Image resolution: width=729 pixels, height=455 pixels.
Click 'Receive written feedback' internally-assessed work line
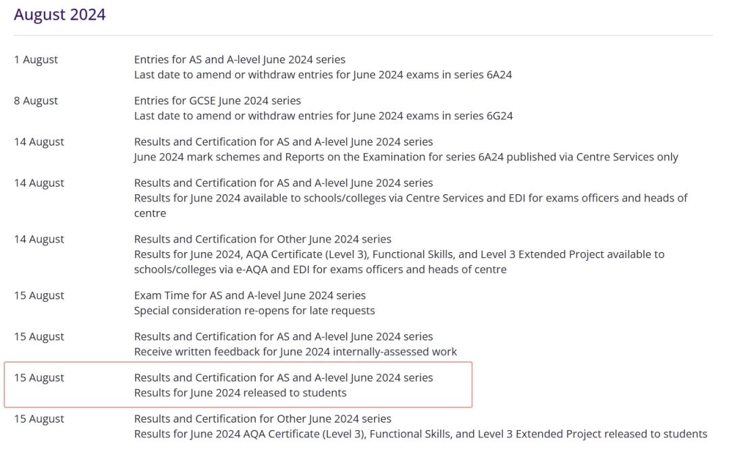pyautogui.click(x=295, y=352)
